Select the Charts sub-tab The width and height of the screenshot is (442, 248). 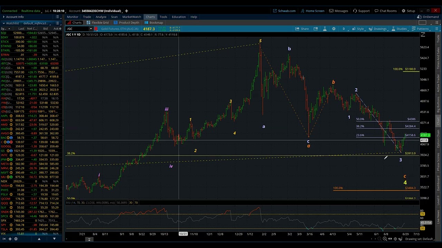pyautogui.click(x=74, y=23)
